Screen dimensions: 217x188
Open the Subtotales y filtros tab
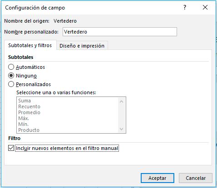[30, 45]
